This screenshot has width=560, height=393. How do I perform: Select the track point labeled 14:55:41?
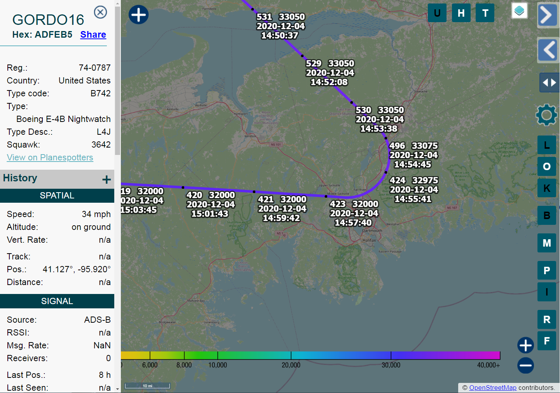click(386, 172)
